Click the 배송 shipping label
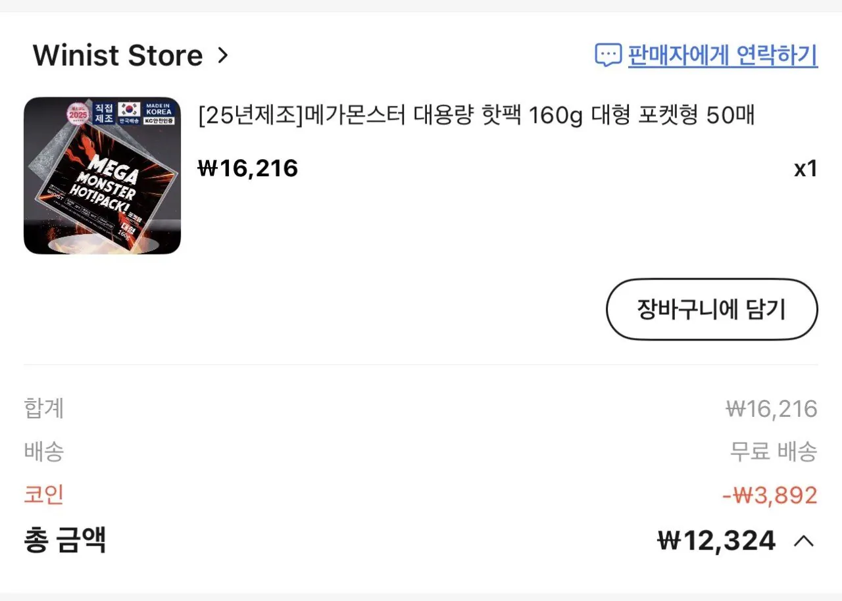Viewport: 842px width, 601px height. tap(43, 452)
